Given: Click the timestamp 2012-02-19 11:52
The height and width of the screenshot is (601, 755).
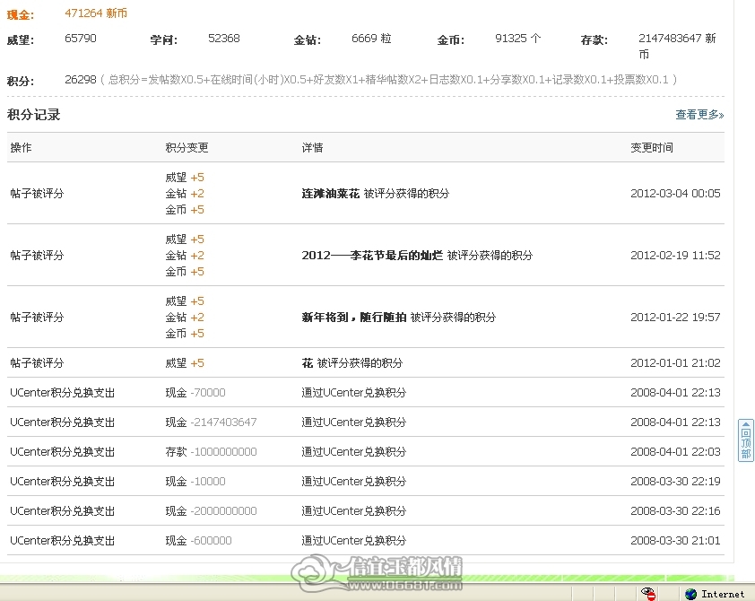Looking at the screenshot, I should (x=675, y=256).
